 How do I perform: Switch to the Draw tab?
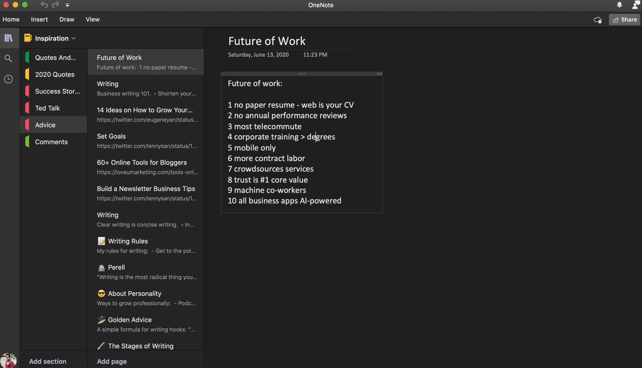pyautogui.click(x=67, y=19)
